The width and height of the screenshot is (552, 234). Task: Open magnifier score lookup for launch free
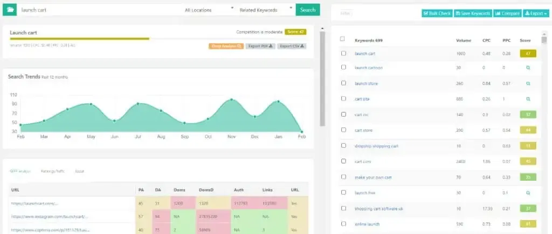(x=528, y=193)
